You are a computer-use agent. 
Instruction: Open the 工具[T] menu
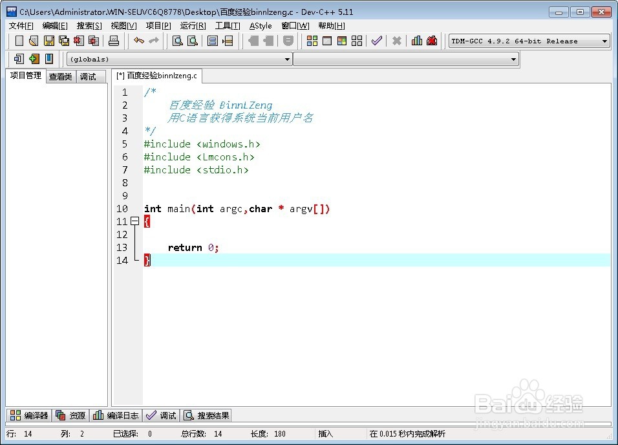pos(228,26)
